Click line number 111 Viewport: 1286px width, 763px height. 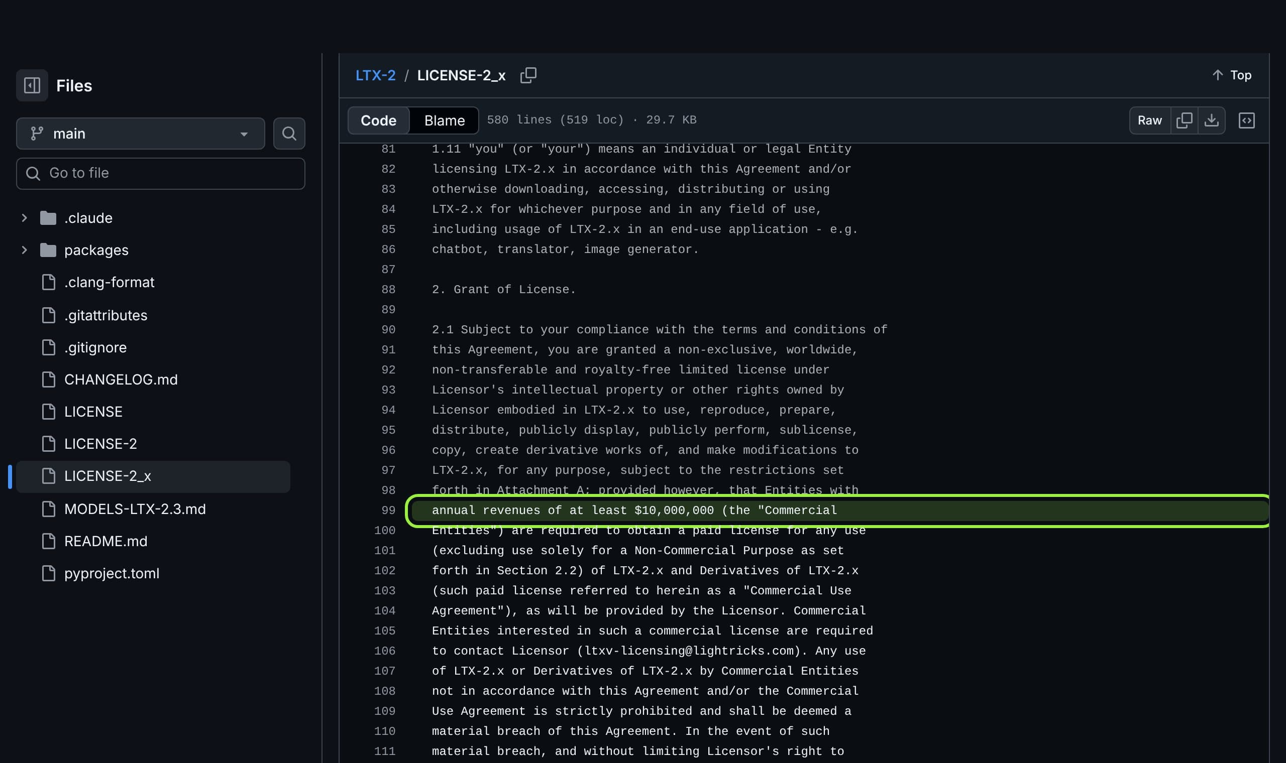coord(385,751)
